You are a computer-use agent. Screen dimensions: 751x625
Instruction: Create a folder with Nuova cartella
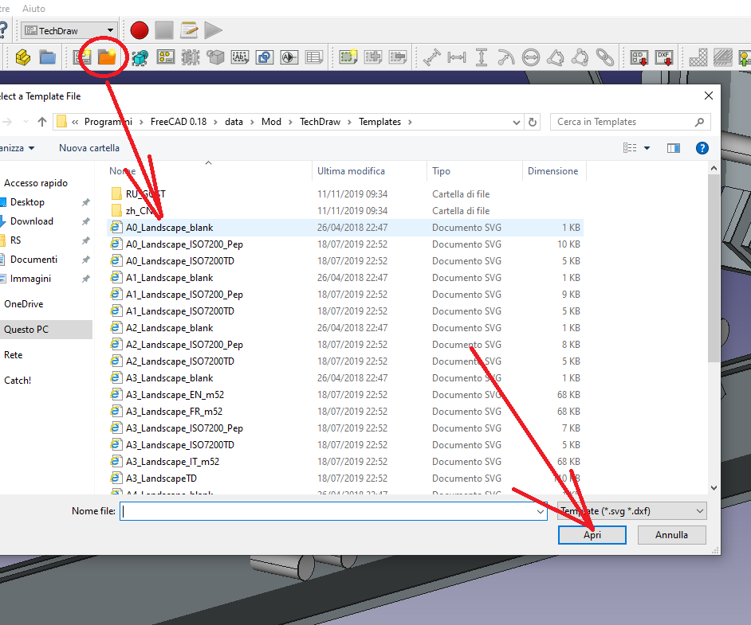click(x=89, y=148)
